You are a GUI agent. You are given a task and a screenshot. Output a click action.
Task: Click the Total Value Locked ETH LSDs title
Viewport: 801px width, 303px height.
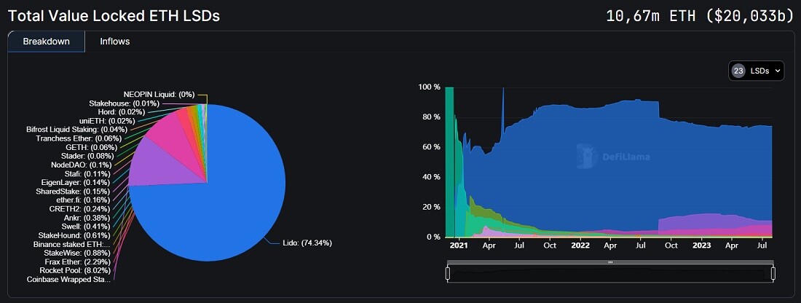tap(114, 16)
